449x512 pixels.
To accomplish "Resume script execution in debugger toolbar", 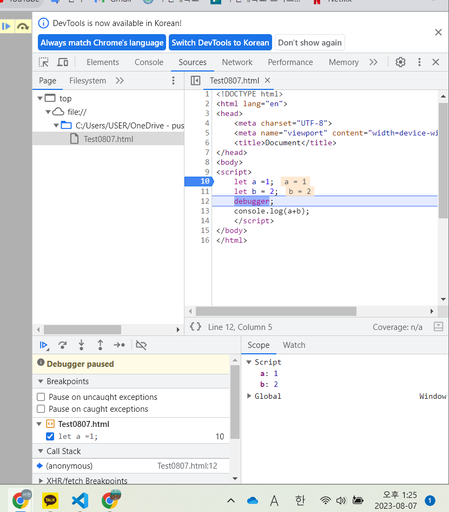I will [x=44, y=345].
